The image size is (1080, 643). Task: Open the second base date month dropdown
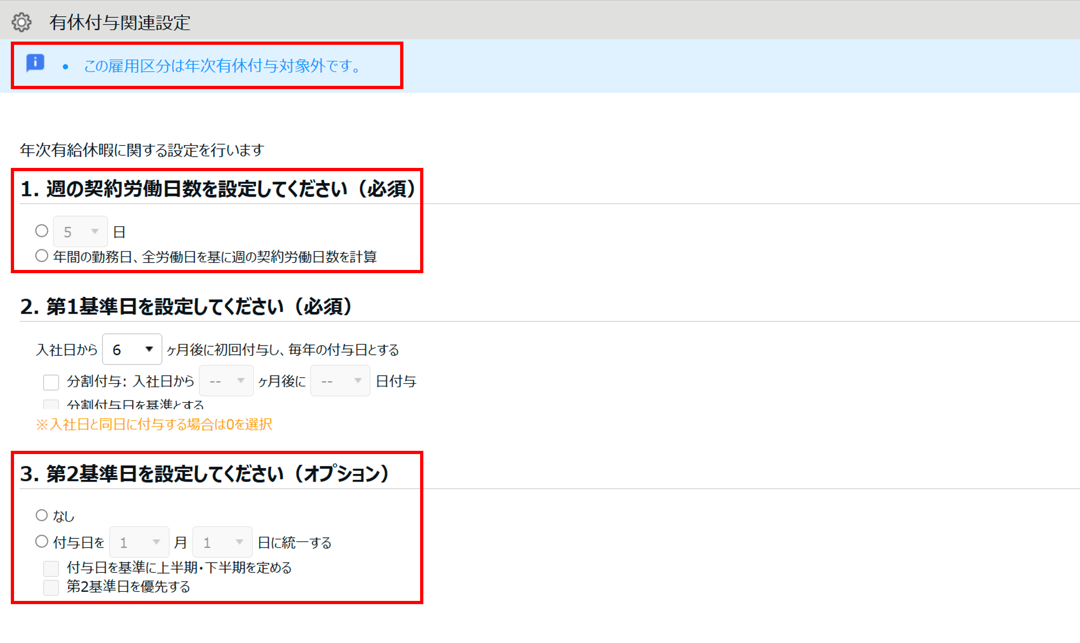(x=139, y=542)
